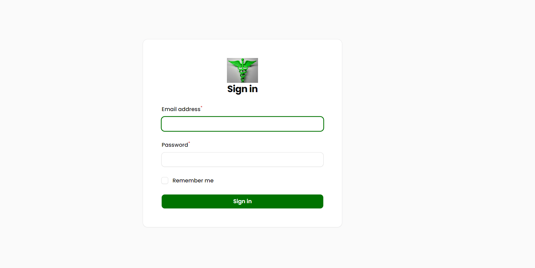Select the medical staff-and-wings emblem
The width and height of the screenshot is (535, 268).
242,70
